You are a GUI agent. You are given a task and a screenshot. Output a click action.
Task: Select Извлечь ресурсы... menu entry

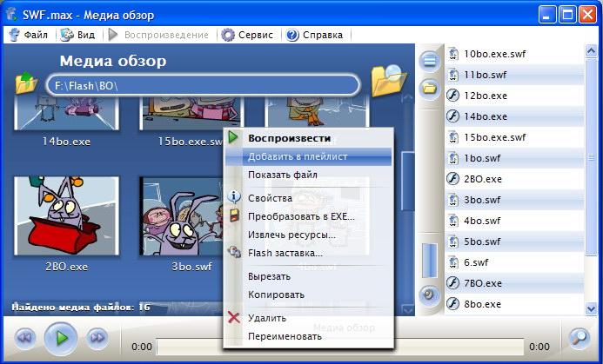click(x=308, y=235)
